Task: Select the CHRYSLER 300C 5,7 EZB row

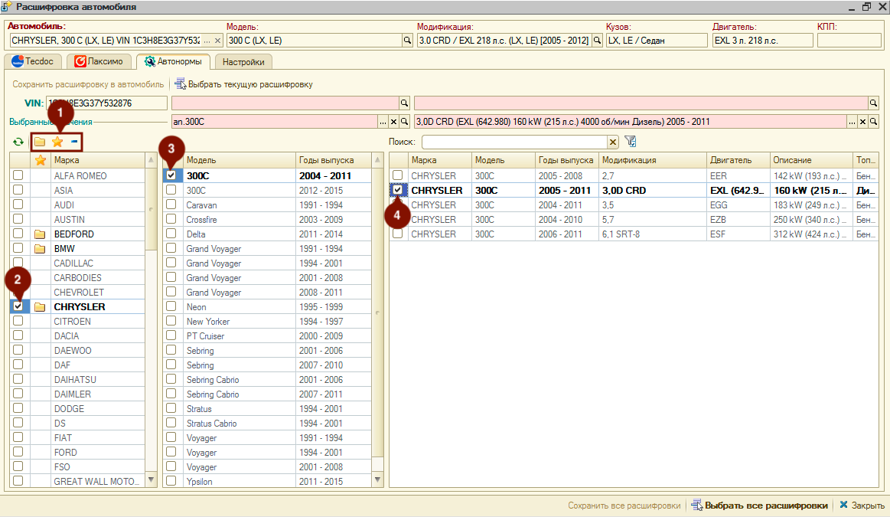Action: coord(634,219)
